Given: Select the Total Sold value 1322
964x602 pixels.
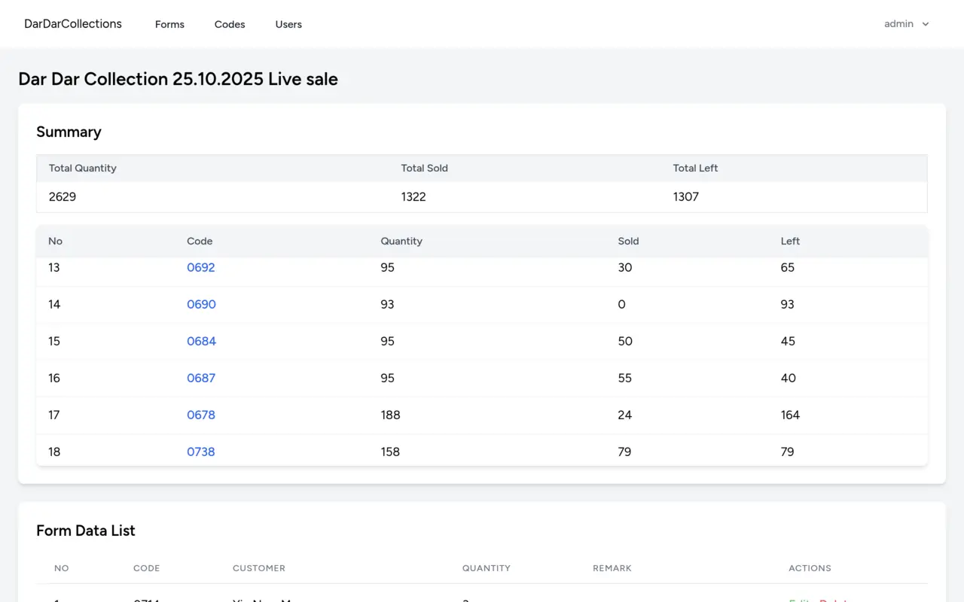Looking at the screenshot, I should [x=413, y=197].
